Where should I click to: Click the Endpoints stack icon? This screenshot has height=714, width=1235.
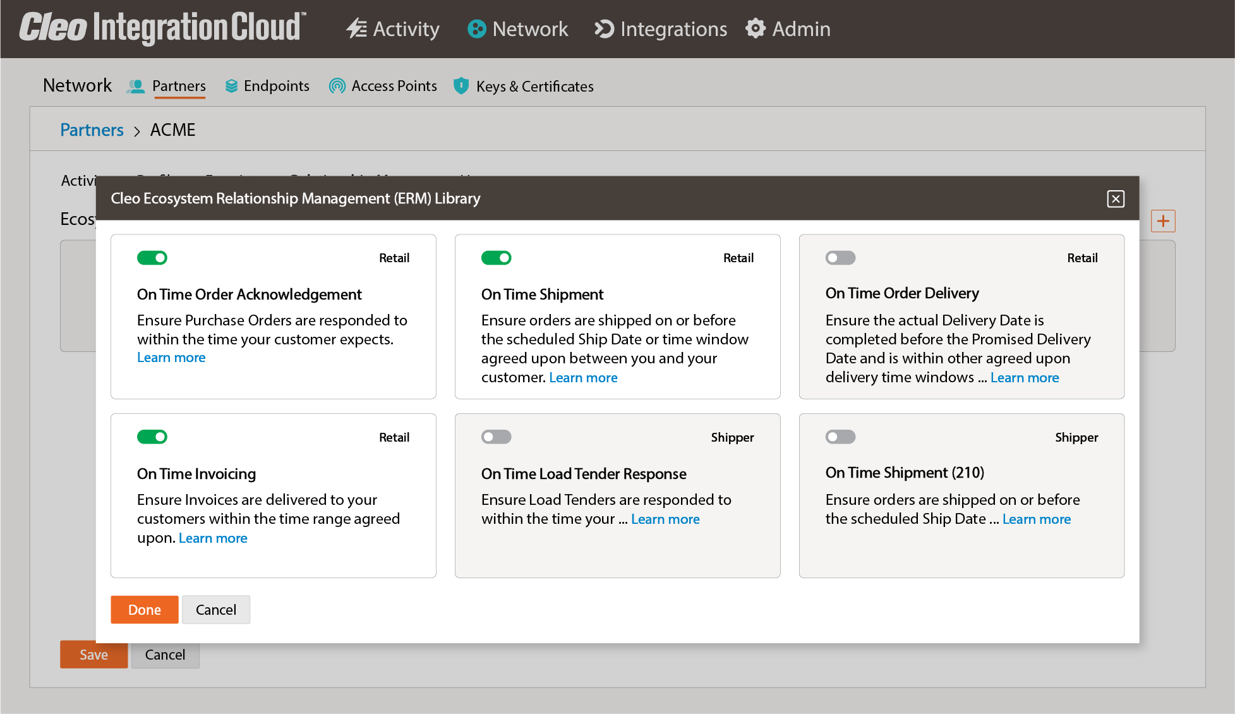pos(231,86)
